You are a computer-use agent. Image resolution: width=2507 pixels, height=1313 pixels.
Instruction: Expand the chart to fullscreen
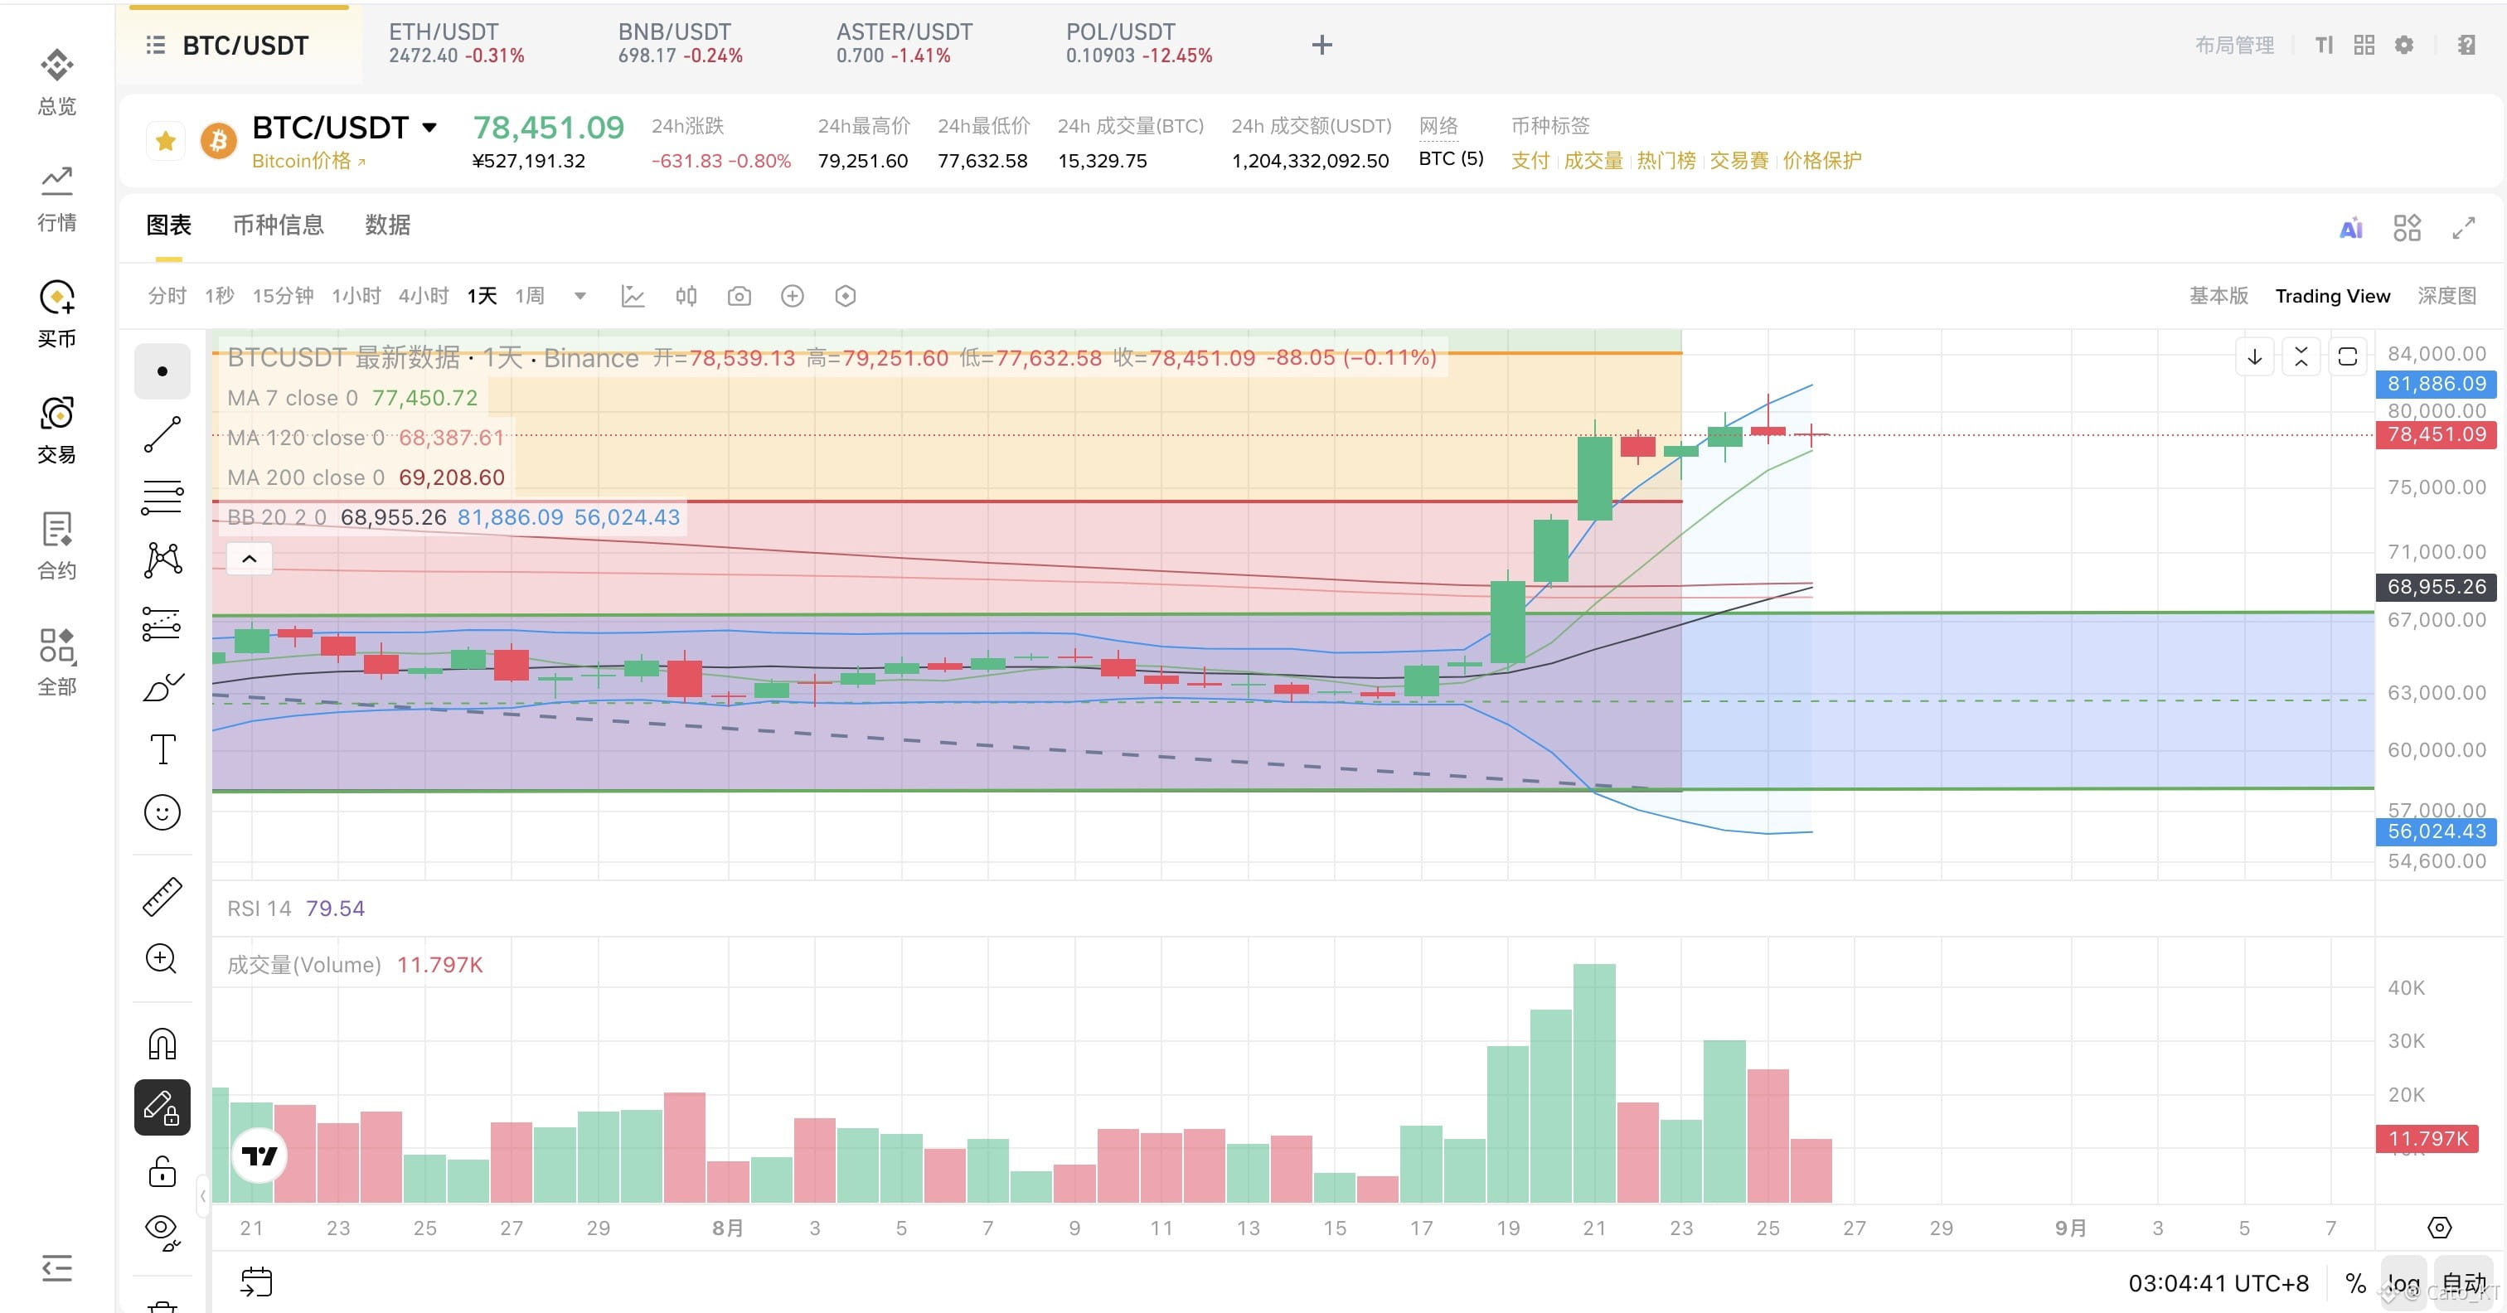coord(2463,229)
